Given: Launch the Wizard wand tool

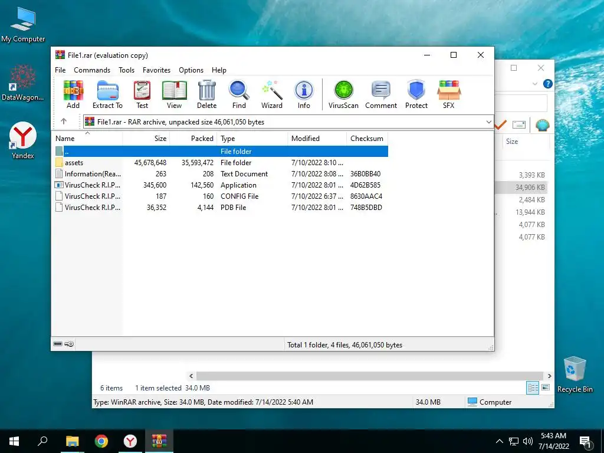Looking at the screenshot, I should pyautogui.click(x=272, y=94).
